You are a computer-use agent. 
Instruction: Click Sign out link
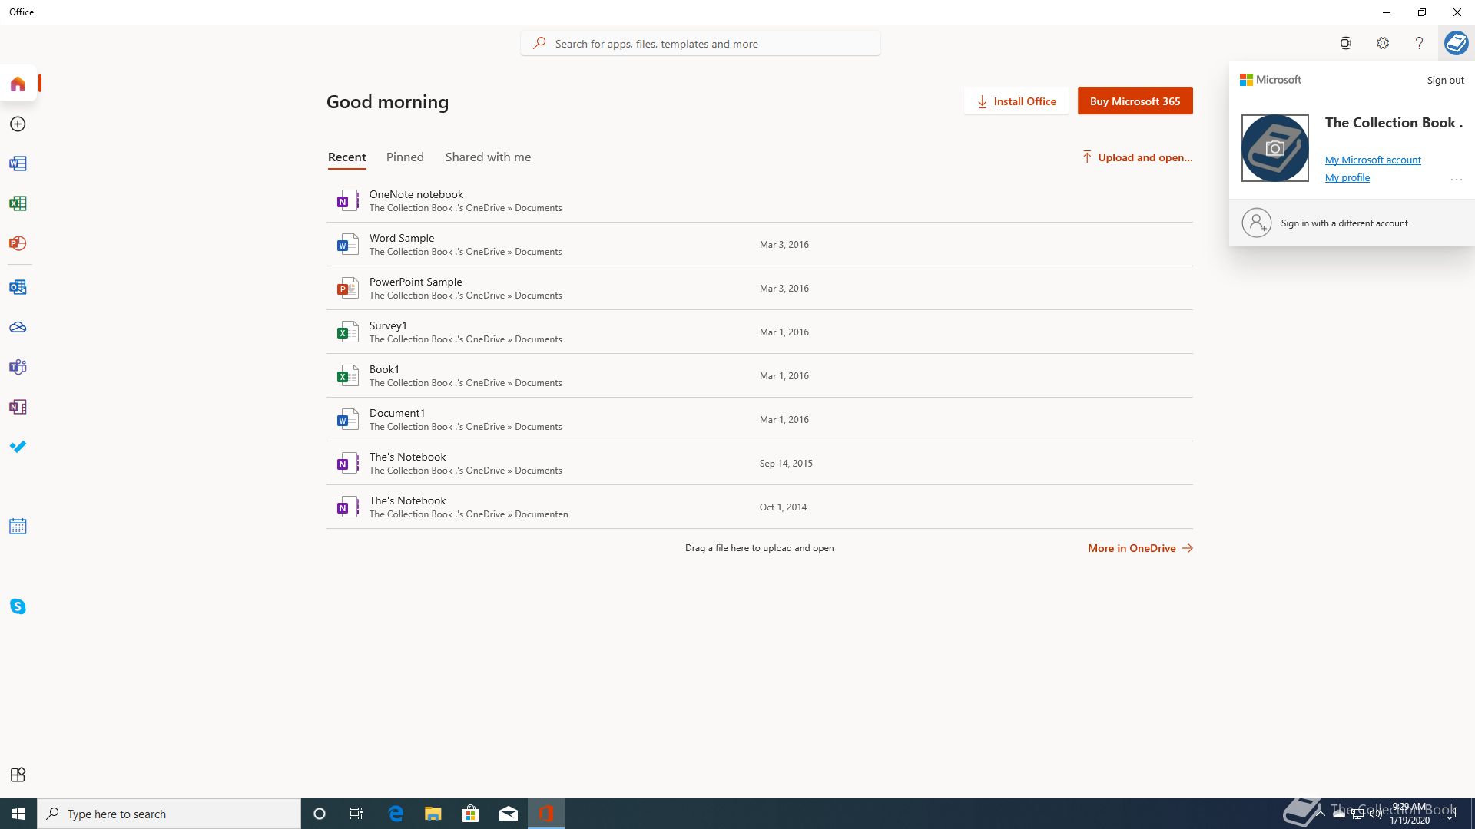pyautogui.click(x=1445, y=80)
